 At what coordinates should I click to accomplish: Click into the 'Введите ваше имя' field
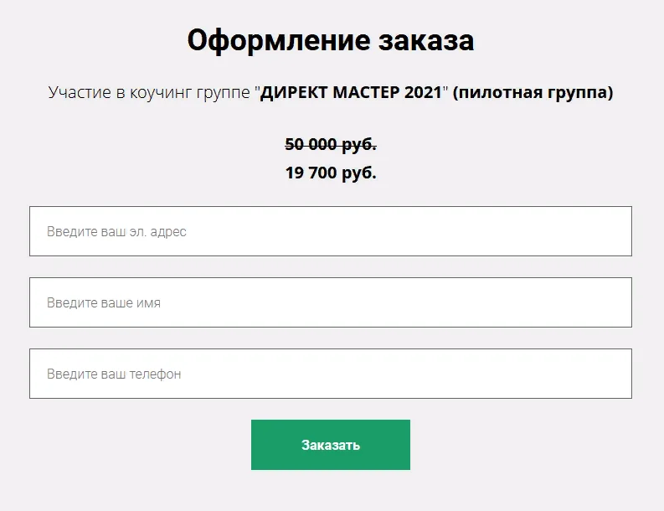(330, 302)
